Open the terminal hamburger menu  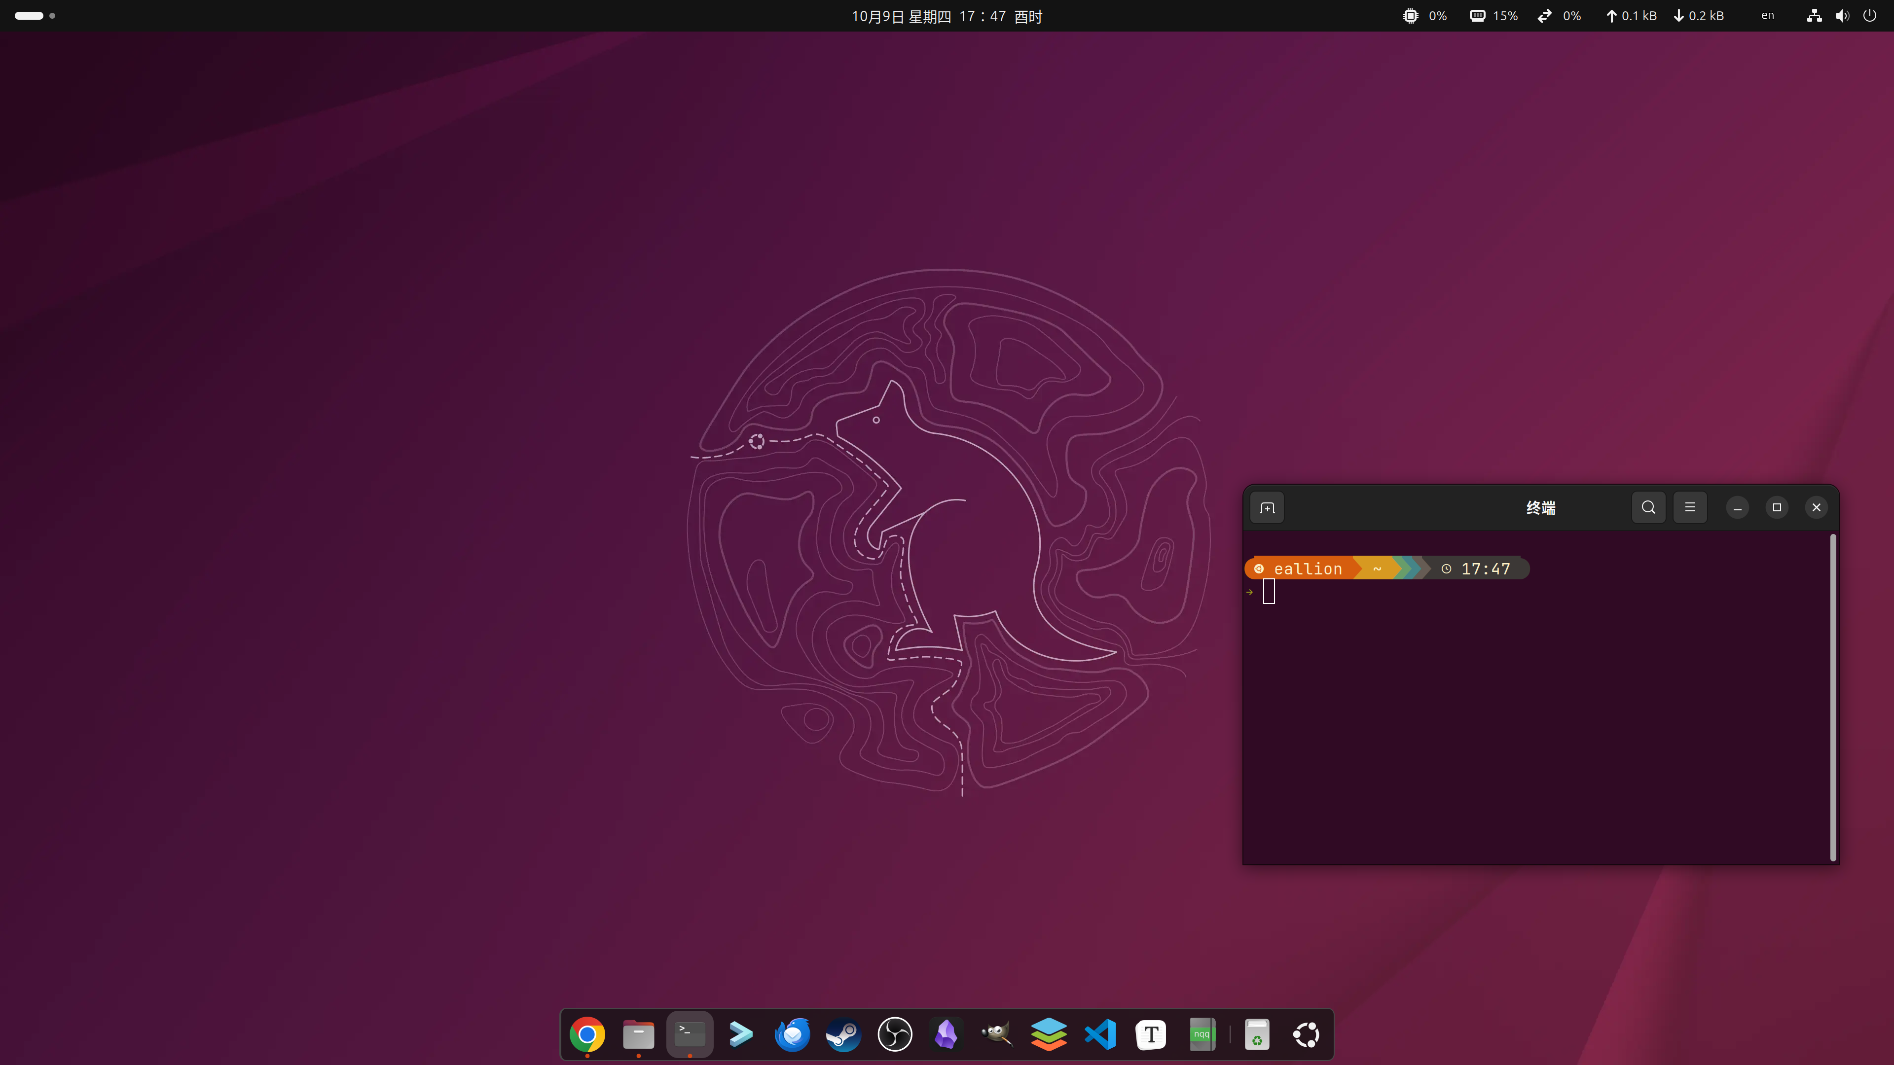(x=1690, y=508)
